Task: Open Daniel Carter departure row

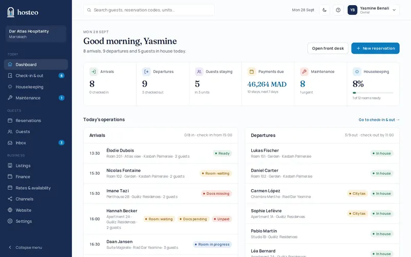Action: point(322,173)
